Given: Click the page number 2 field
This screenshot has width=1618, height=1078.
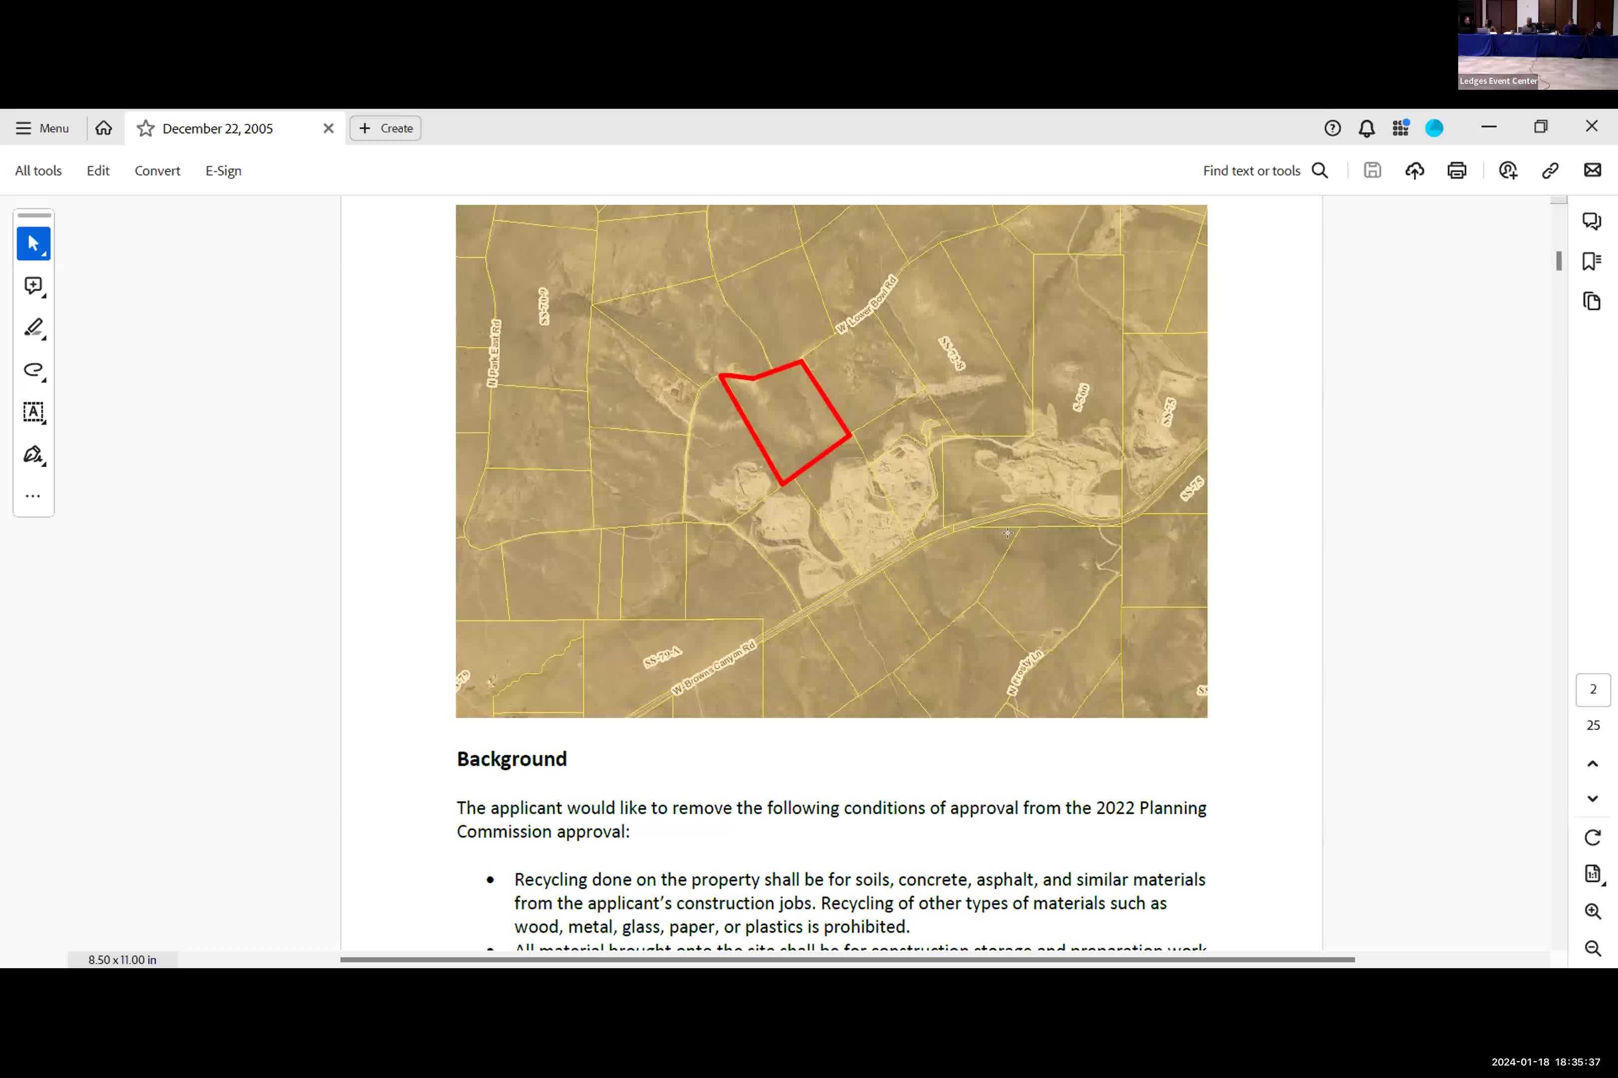Looking at the screenshot, I should tap(1592, 690).
